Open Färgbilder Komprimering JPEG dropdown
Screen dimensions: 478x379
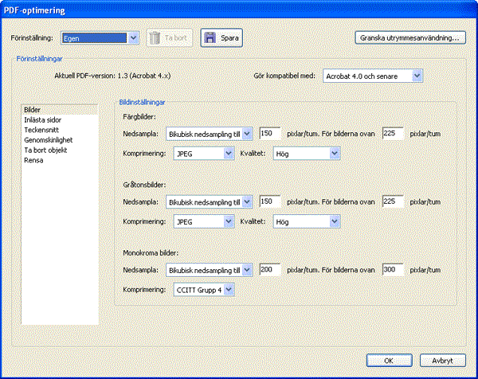tap(204, 154)
